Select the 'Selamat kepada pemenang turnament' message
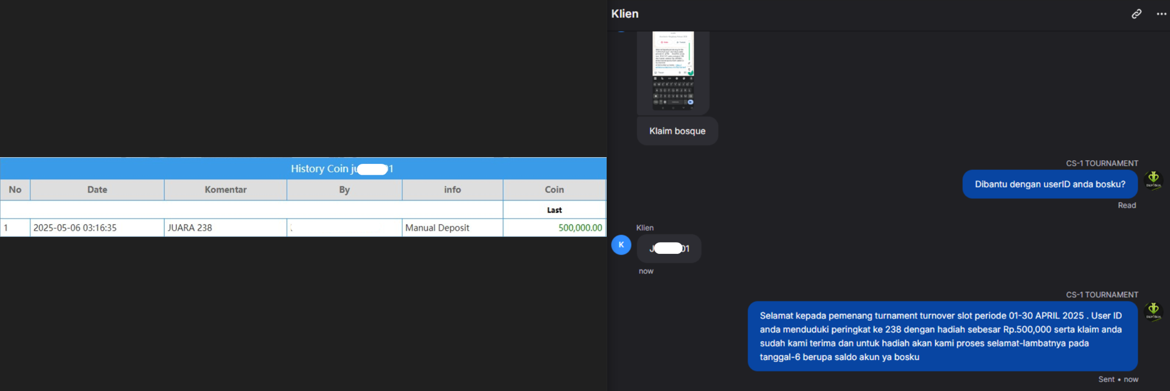The height and width of the screenshot is (391, 1170). click(x=943, y=336)
